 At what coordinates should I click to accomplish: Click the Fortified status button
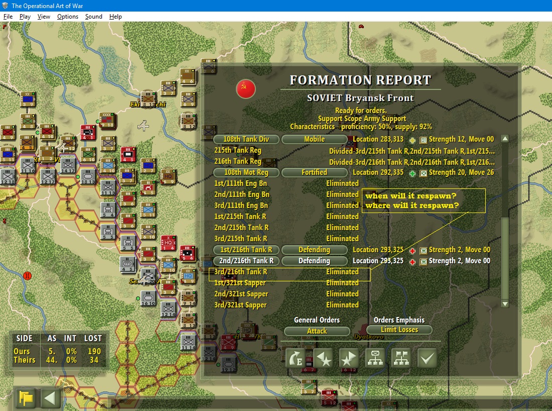(314, 172)
